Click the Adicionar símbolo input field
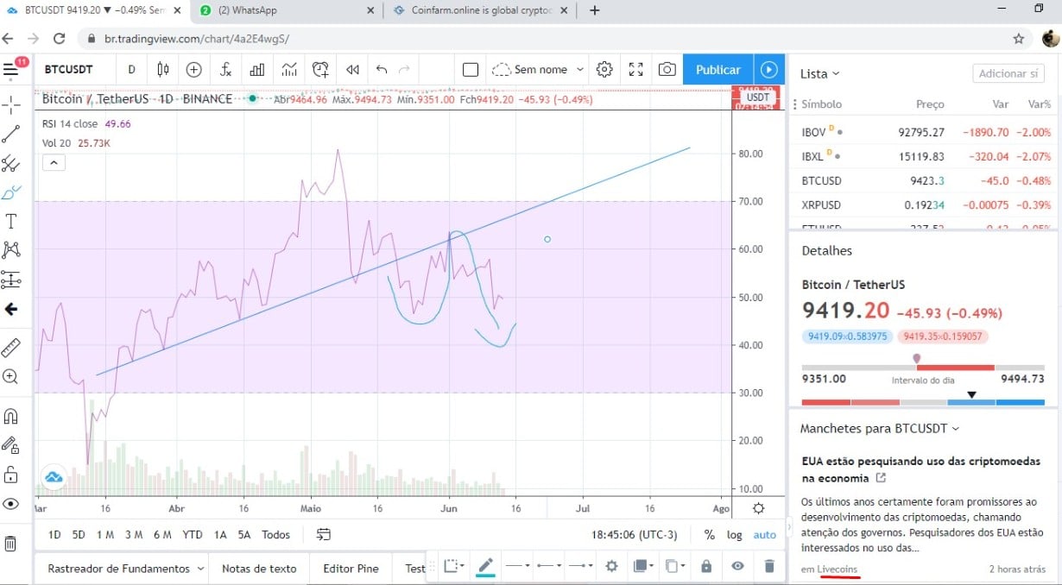Image resolution: width=1062 pixels, height=585 pixels. [1008, 74]
